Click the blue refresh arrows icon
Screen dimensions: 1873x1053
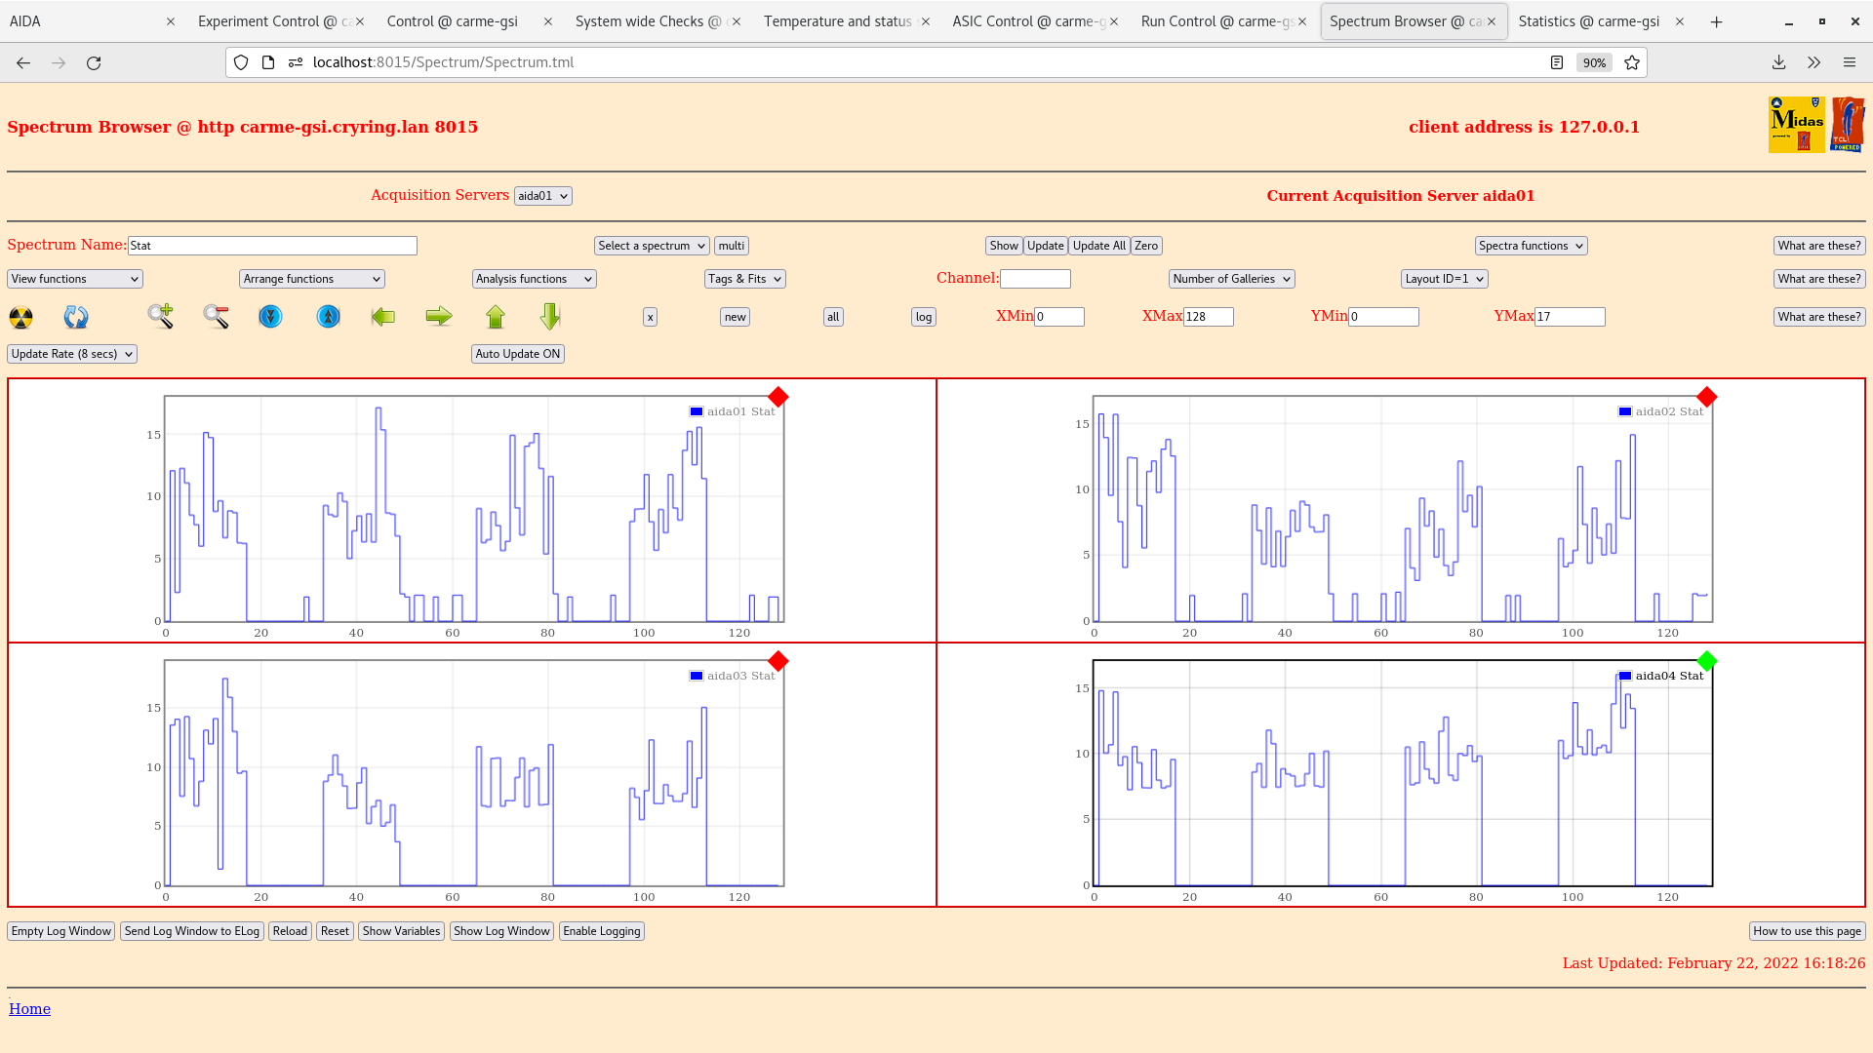click(x=76, y=317)
